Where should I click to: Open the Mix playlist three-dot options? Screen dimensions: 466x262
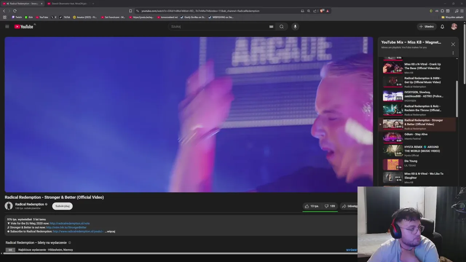coord(453,53)
